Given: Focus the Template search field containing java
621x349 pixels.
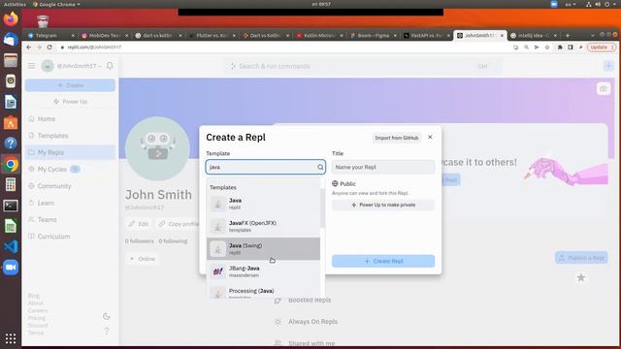Looking at the screenshot, I should [265, 167].
